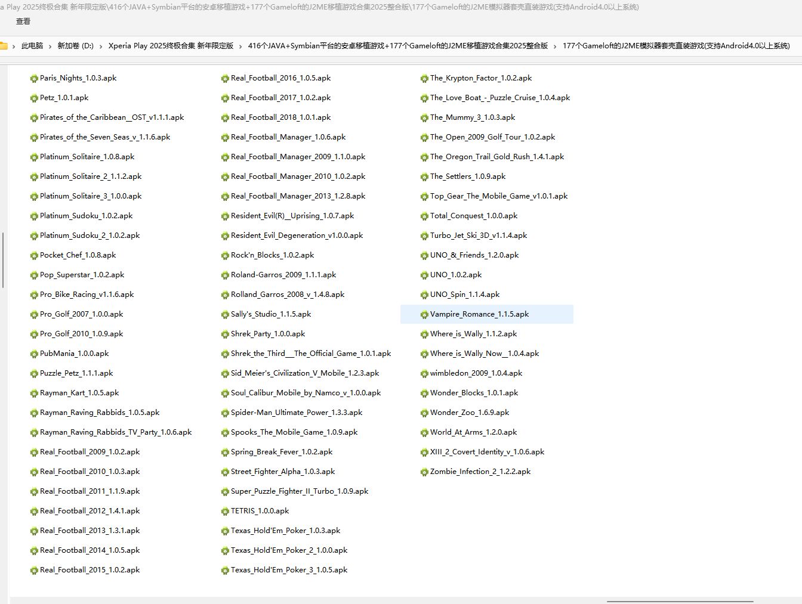The height and width of the screenshot is (604, 802).
Task: Select wimbledon_2009_1.0.4.apk file
Action: [x=471, y=373]
